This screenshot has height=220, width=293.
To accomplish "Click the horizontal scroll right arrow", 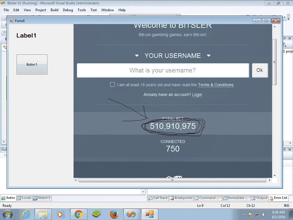I will 270,180.
